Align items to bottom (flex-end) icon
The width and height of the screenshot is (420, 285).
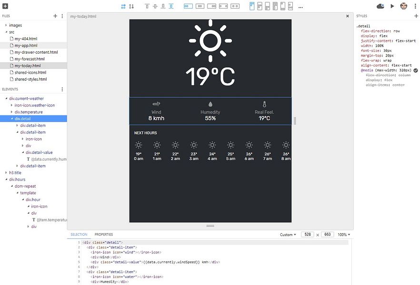pyautogui.click(x=163, y=6)
